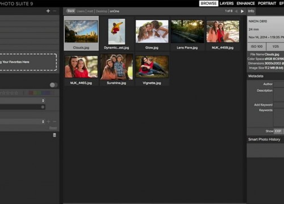Screen dimensions: 284x204
Task: Click the 1/25 shutter speed cell
Action: (275, 46)
